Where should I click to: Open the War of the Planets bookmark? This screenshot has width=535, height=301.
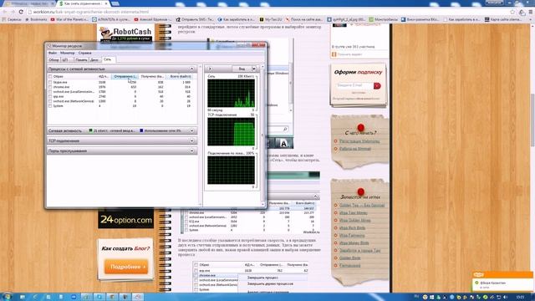(69, 19)
